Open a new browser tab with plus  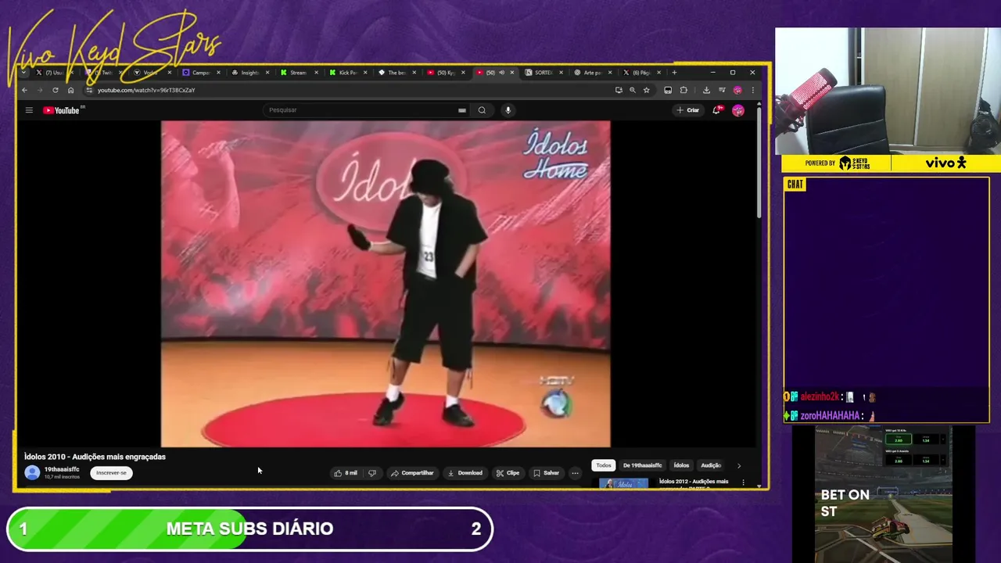[x=674, y=73]
